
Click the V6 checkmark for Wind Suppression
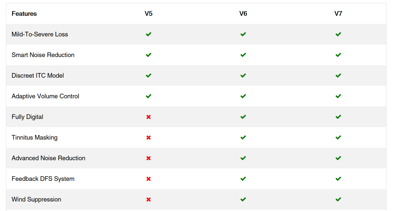(x=243, y=199)
